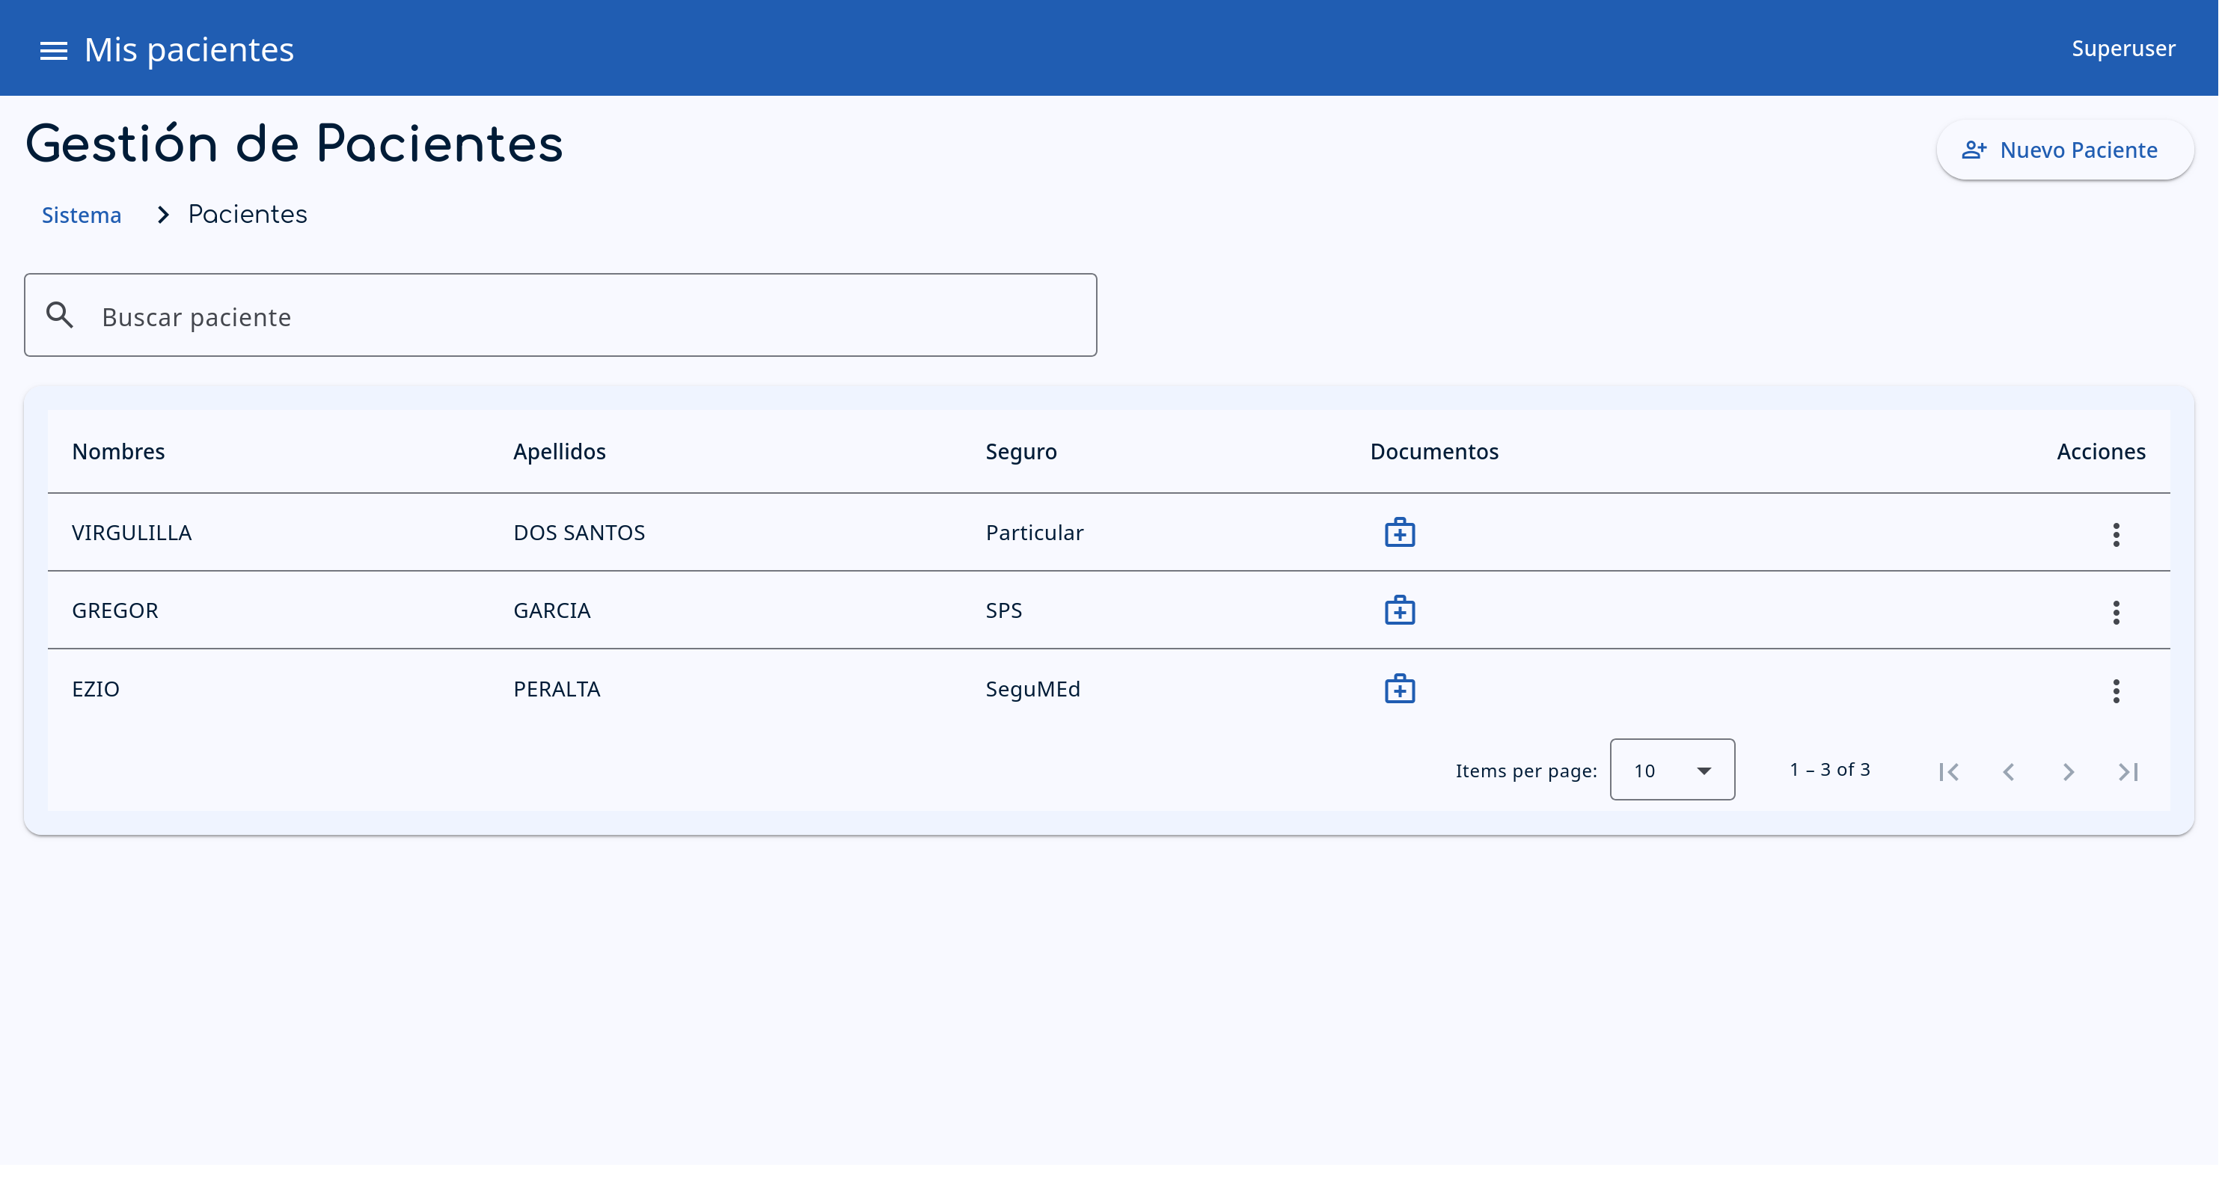2219x1188 pixels.
Task: Open documents for patient EZIO PERALTA
Action: (x=1400, y=688)
